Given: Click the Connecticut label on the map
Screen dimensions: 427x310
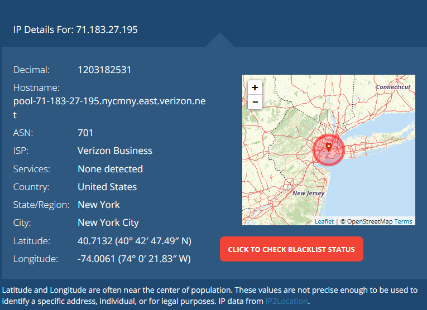Looking at the screenshot, I should pyautogui.click(x=393, y=87).
